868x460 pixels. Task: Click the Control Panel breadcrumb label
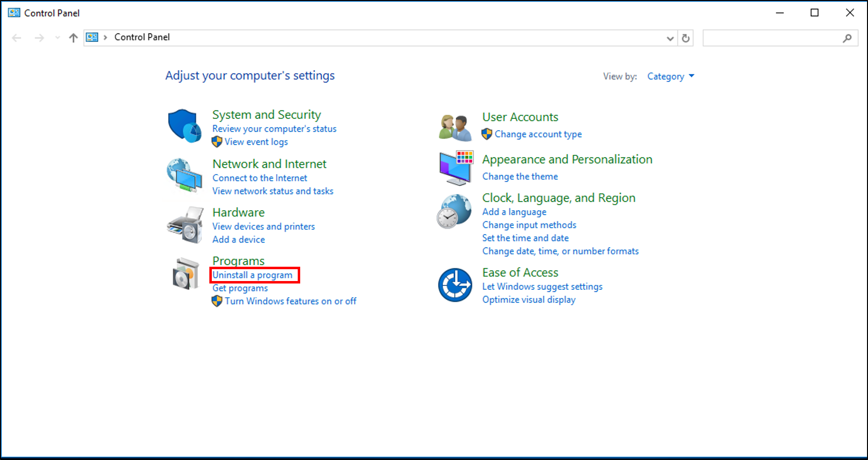click(142, 37)
